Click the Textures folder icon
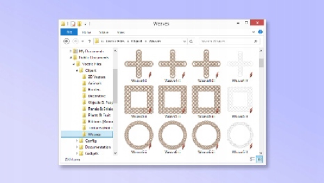Image resolution: width=324 pixels, height=183 pixels. (84, 128)
